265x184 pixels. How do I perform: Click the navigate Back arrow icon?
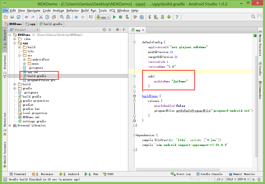pos(76,17)
